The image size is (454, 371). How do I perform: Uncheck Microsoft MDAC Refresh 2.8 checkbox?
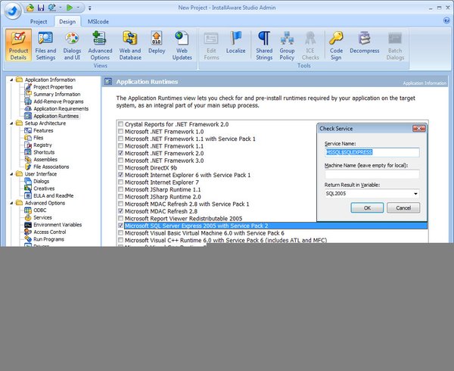121,210
